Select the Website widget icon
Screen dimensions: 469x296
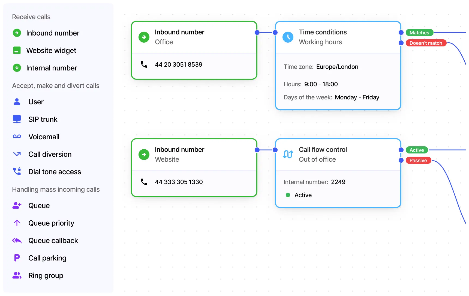[17, 51]
